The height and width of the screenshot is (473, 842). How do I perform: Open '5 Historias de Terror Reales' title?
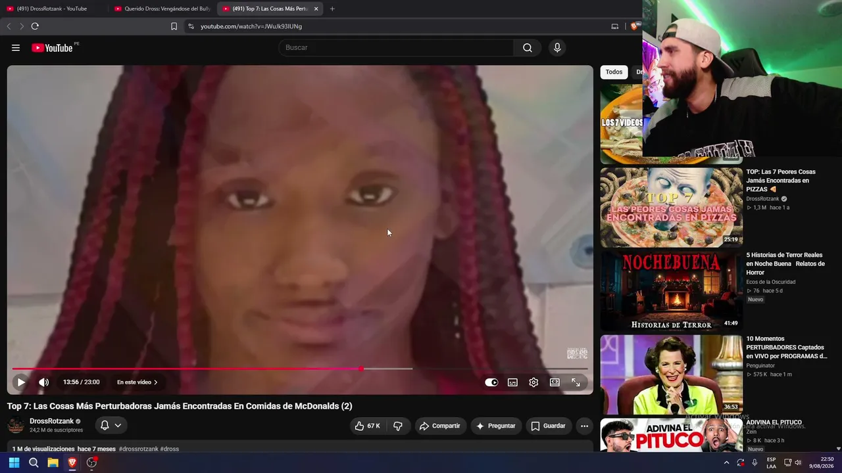pos(785,263)
